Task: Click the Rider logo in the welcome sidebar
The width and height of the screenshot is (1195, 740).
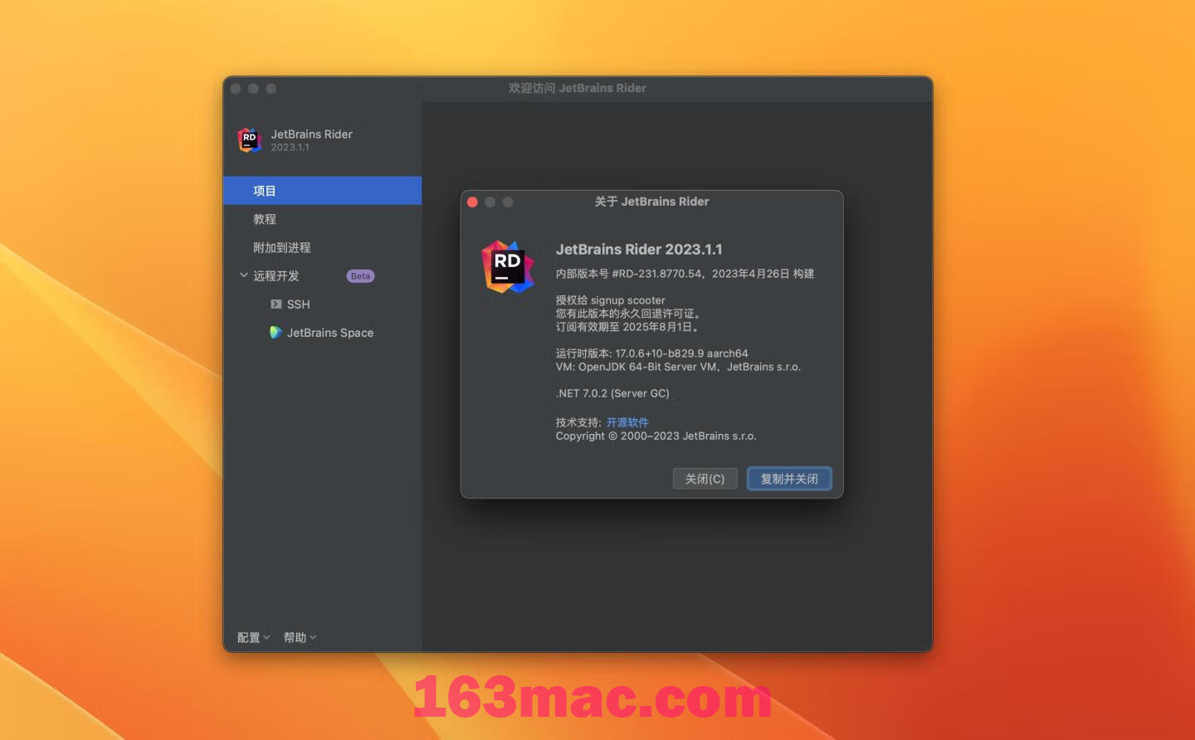Action: [249, 140]
